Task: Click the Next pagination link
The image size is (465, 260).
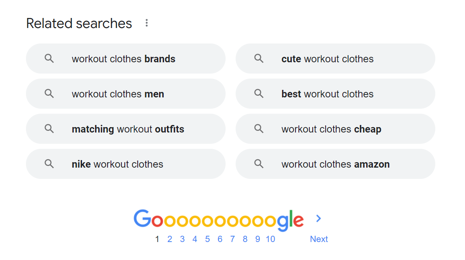Action: coord(319,239)
